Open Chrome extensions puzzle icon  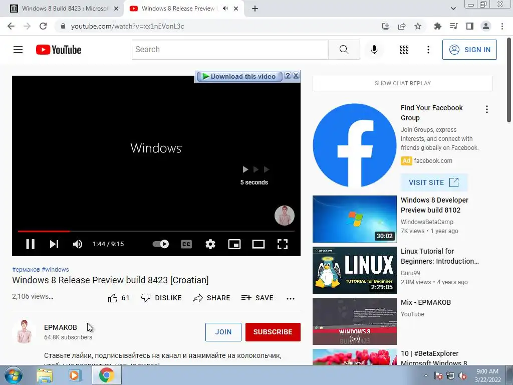coord(438,26)
